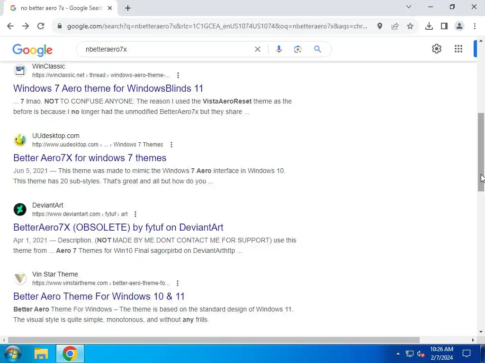Click the winclassic.net URL breadcrumb
The height and width of the screenshot is (363, 485).
[x=101, y=75]
